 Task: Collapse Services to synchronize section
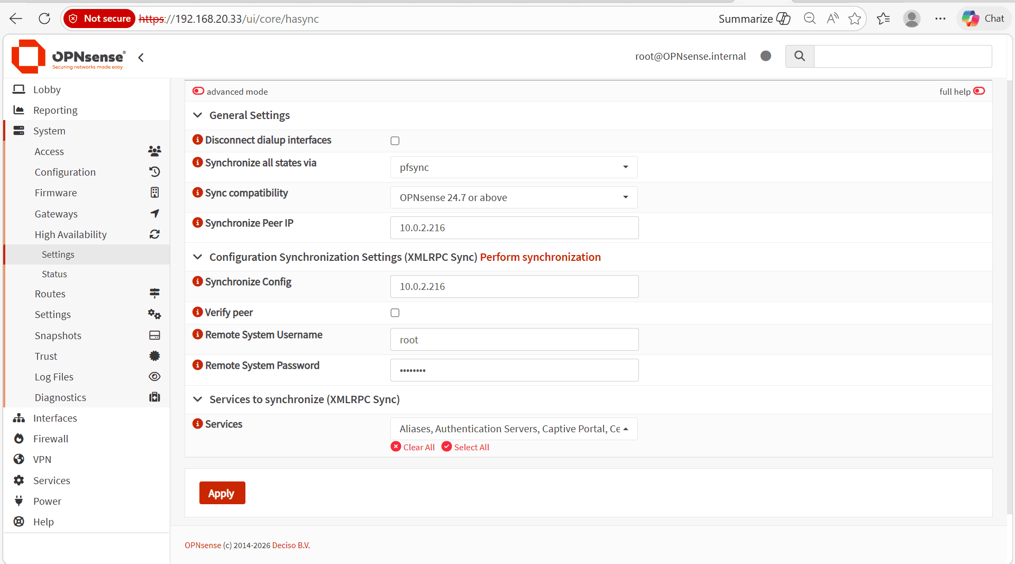198,399
